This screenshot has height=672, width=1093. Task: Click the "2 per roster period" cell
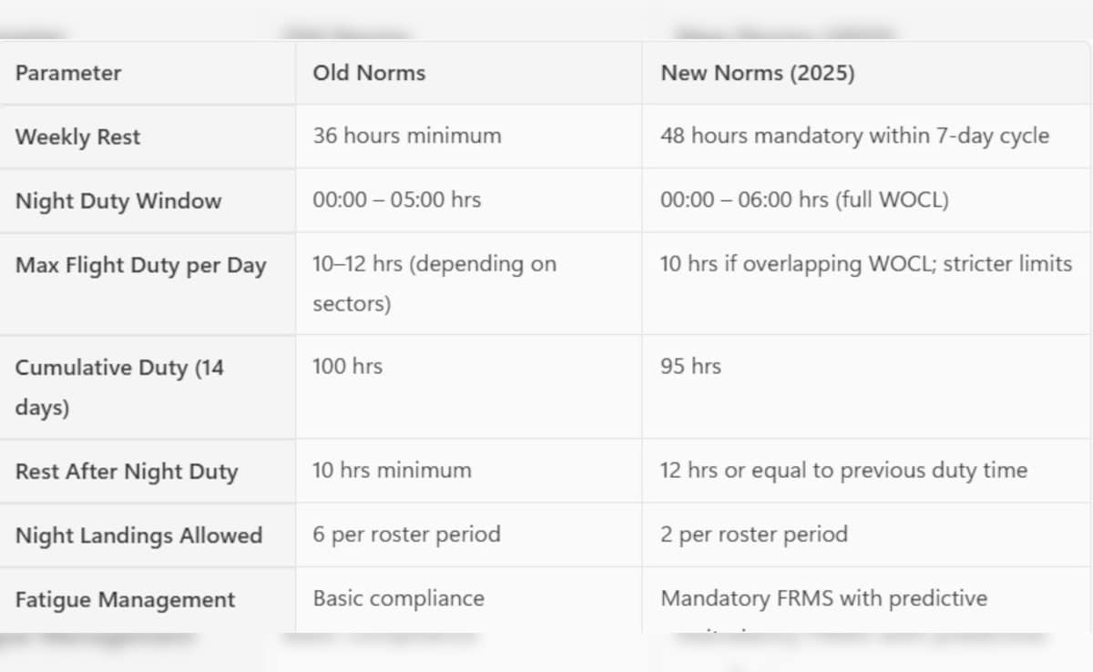(754, 534)
